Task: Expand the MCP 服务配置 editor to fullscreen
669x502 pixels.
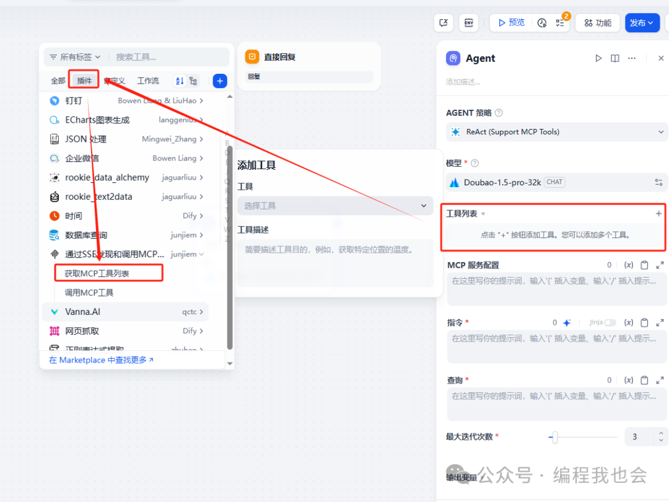Action: pos(659,265)
